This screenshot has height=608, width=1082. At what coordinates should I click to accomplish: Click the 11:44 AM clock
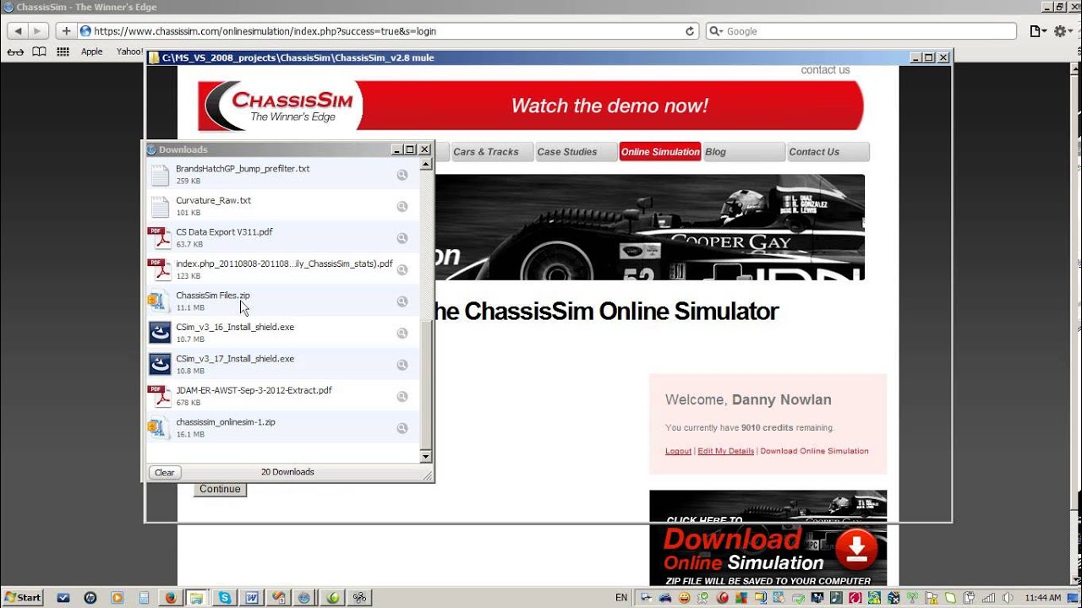tap(1042, 598)
